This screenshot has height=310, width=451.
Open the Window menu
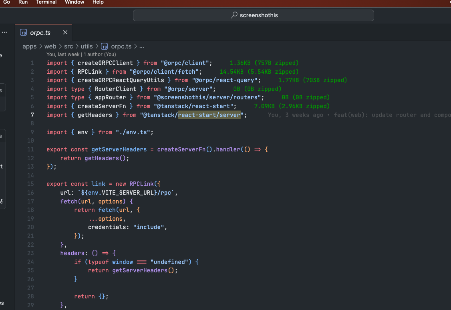[x=74, y=2]
